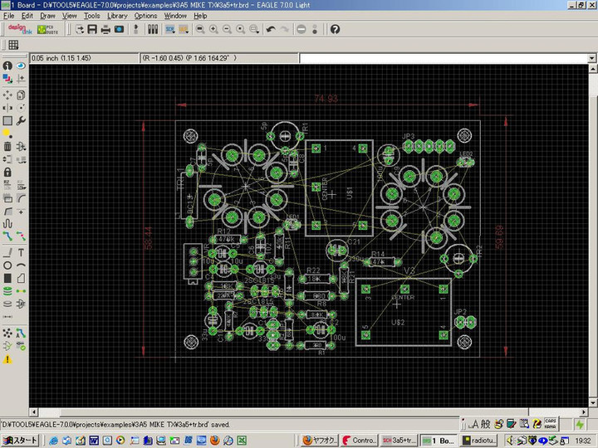Activate the Show eye tool

click(x=21, y=66)
